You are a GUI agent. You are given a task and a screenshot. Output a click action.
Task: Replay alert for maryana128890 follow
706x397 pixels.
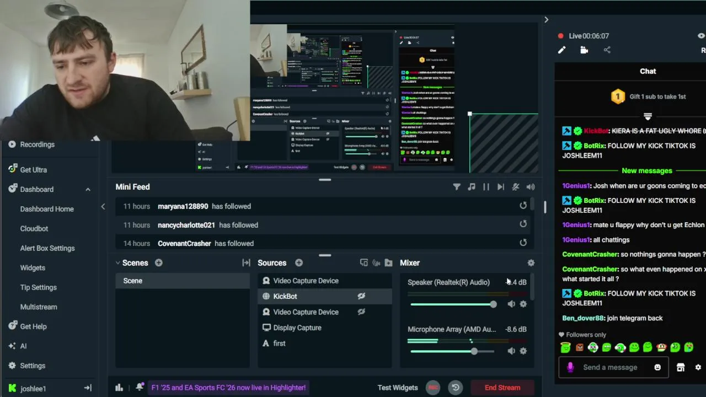coord(523,206)
